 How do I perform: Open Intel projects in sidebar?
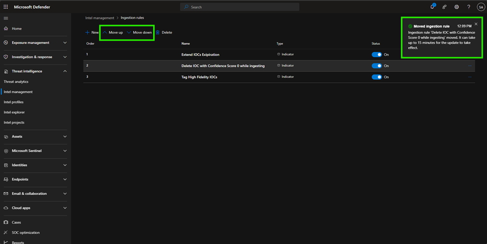tap(14, 122)
